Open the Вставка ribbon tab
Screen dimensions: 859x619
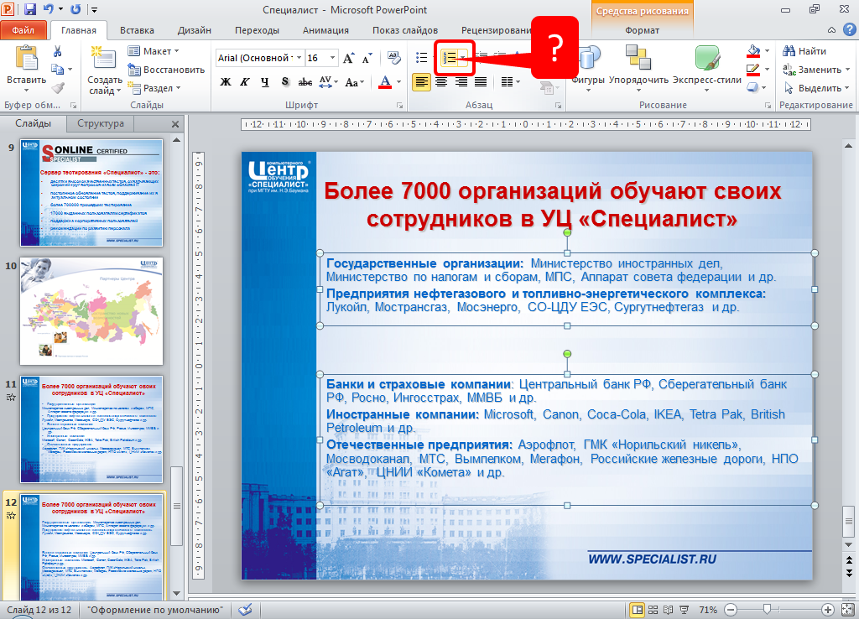point(137,30)
